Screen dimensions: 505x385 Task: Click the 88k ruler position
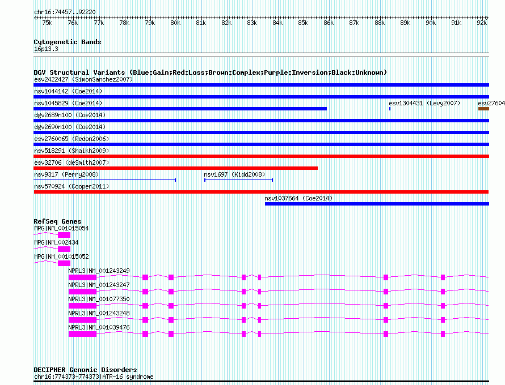point(380,23)
